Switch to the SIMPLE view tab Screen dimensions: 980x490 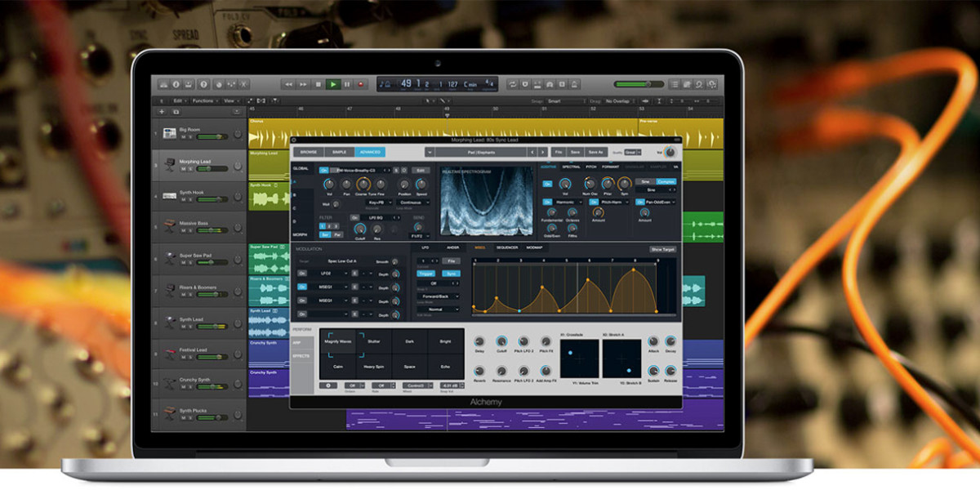tap(339, 152)
